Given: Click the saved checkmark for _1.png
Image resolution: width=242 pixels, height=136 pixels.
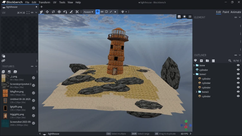Looking at the screenshot, I should 34,78.
